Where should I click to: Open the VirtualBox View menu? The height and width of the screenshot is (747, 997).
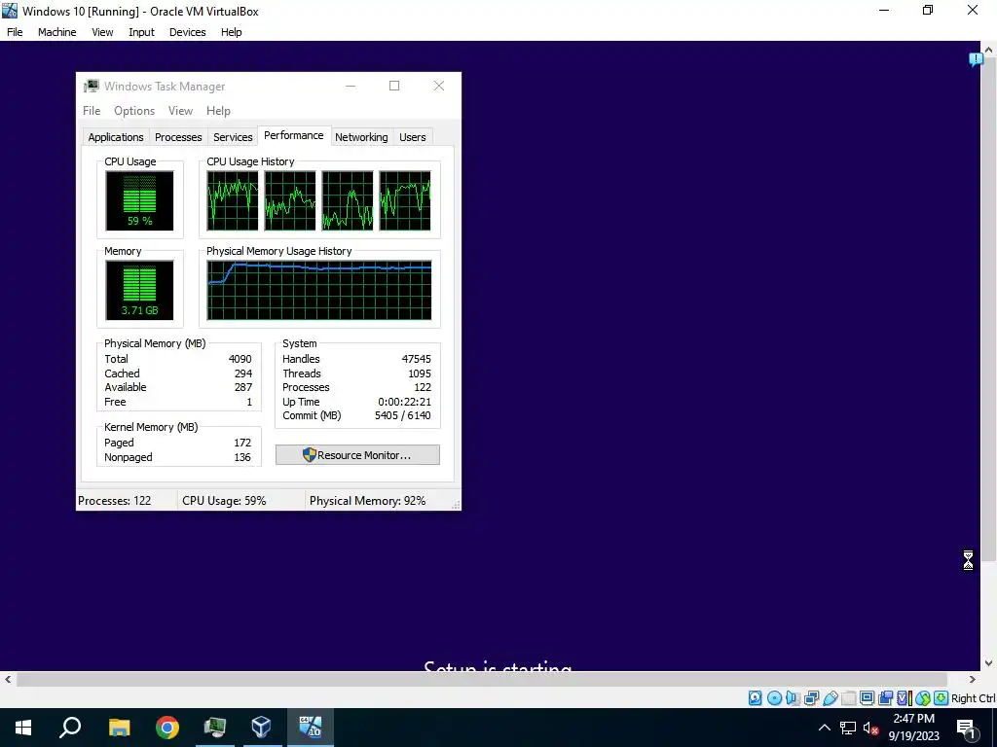tap(102, 32)
